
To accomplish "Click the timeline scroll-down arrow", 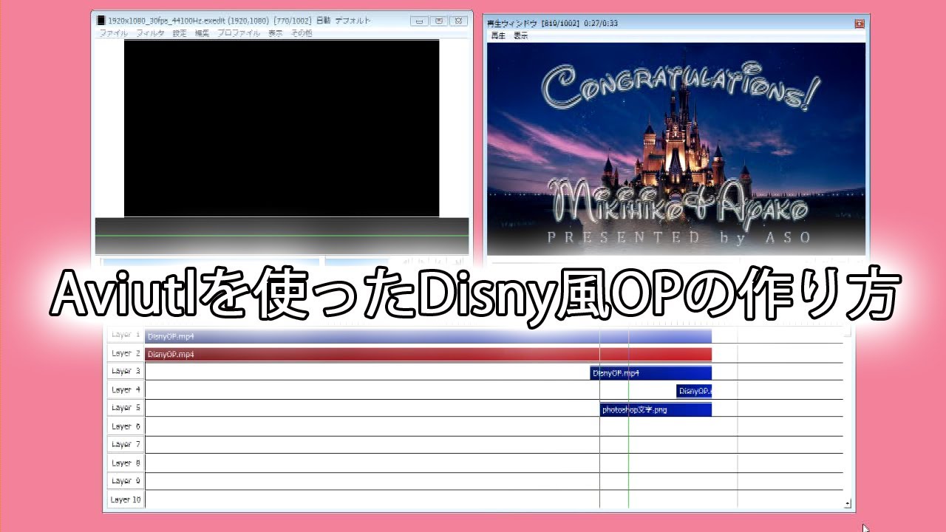I will pyautogui.click(x=848, y=504).
